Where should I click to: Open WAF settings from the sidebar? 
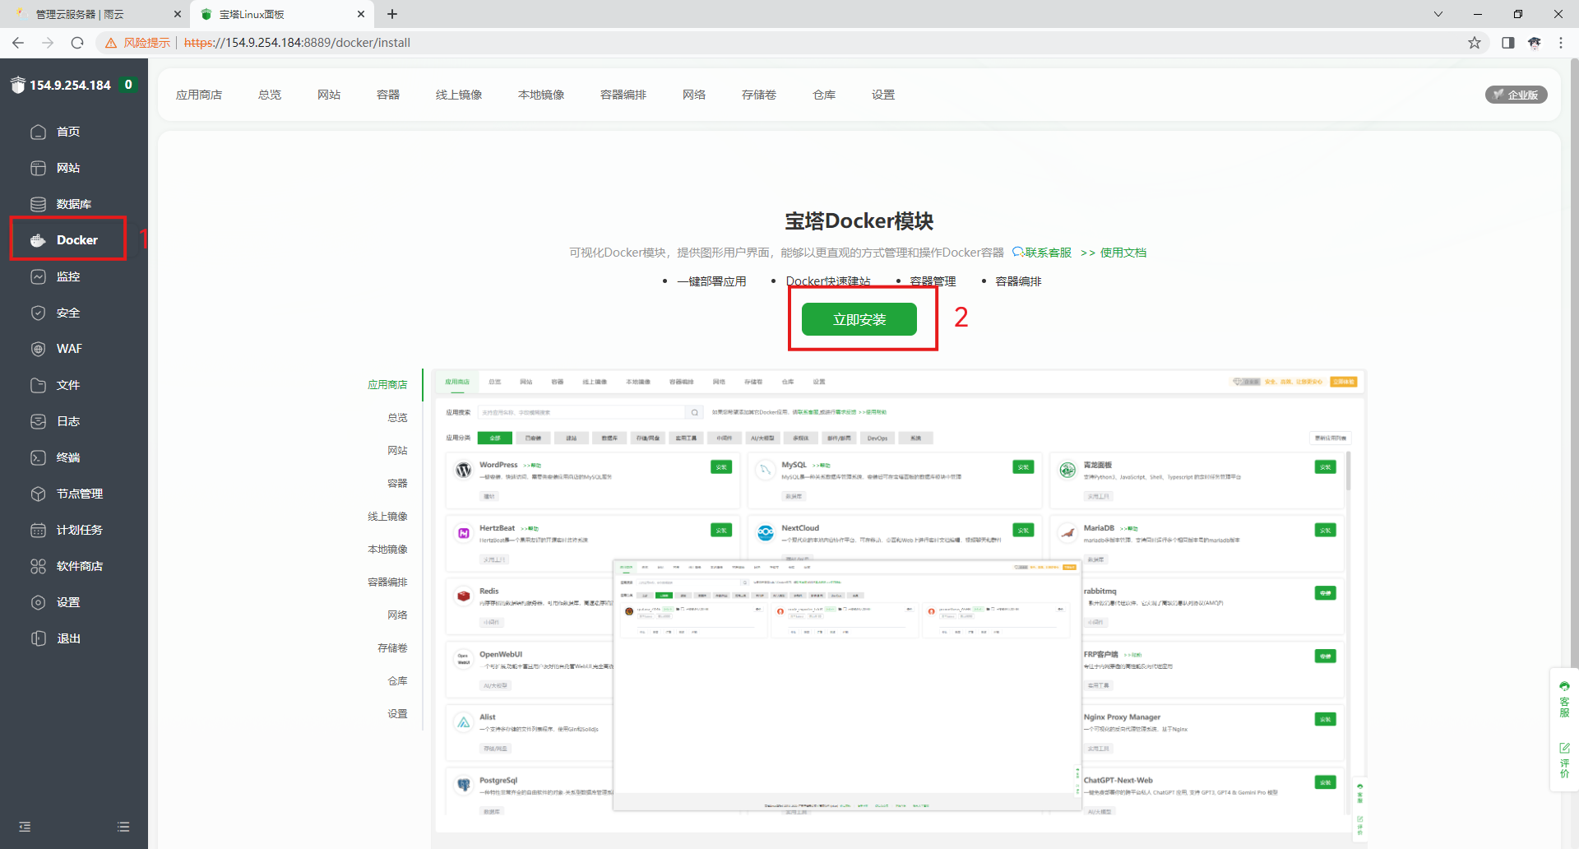pos(67,348)
